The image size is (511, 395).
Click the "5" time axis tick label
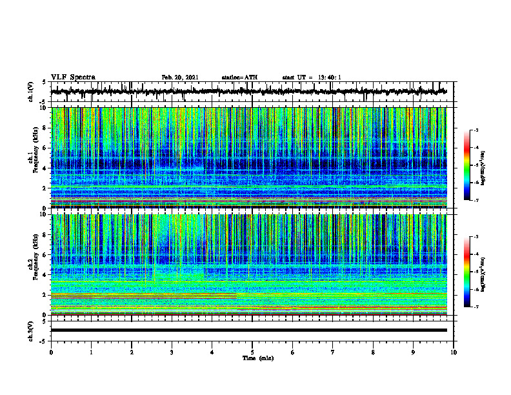(x=252, y=352)
